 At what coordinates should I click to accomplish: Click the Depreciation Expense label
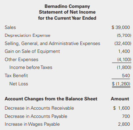point(28,35)
